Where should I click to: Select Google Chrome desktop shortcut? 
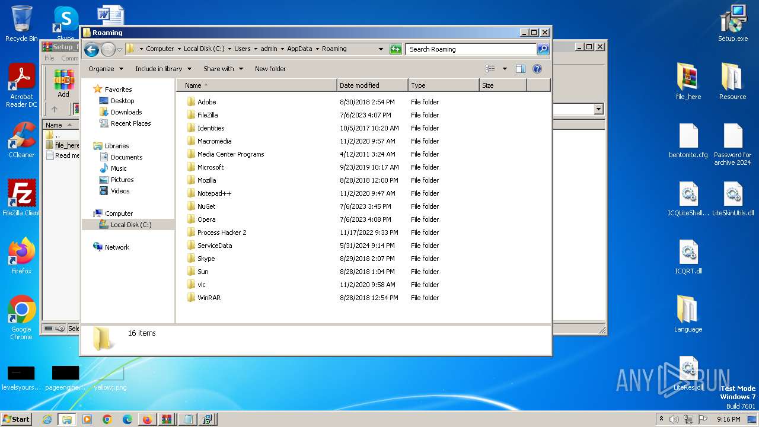(x=21, y=317)
